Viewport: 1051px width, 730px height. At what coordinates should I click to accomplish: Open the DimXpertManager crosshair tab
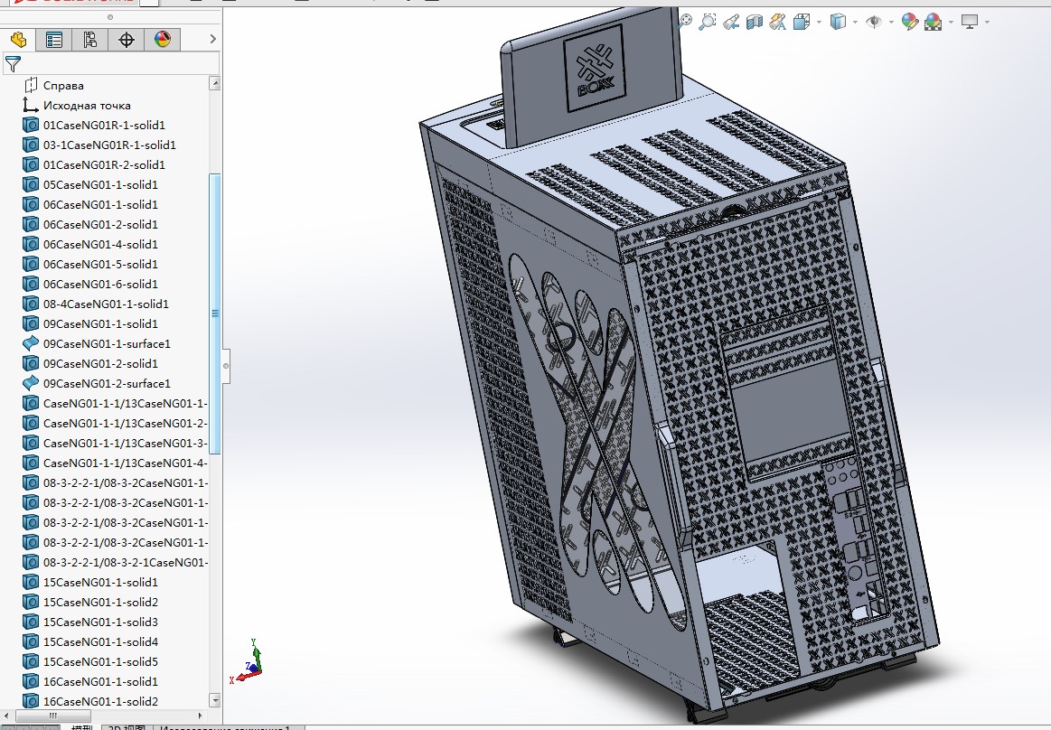coord(126,40)
